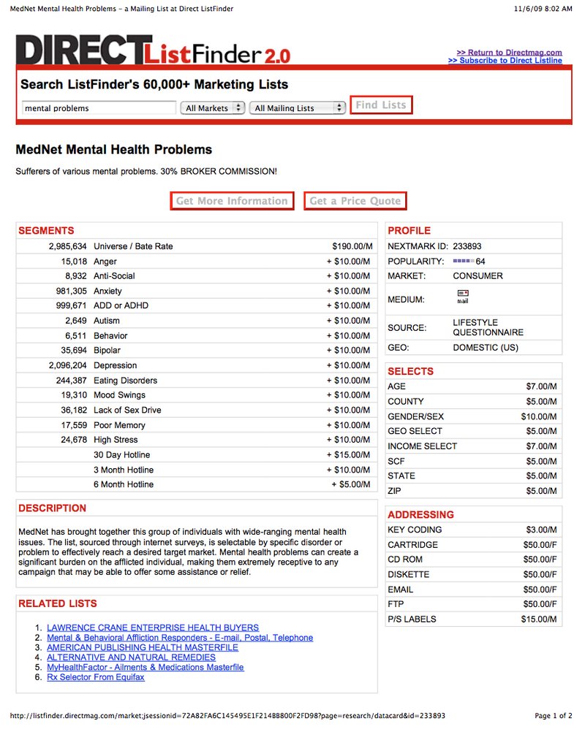Select the Depression segment row

point(197,365)
